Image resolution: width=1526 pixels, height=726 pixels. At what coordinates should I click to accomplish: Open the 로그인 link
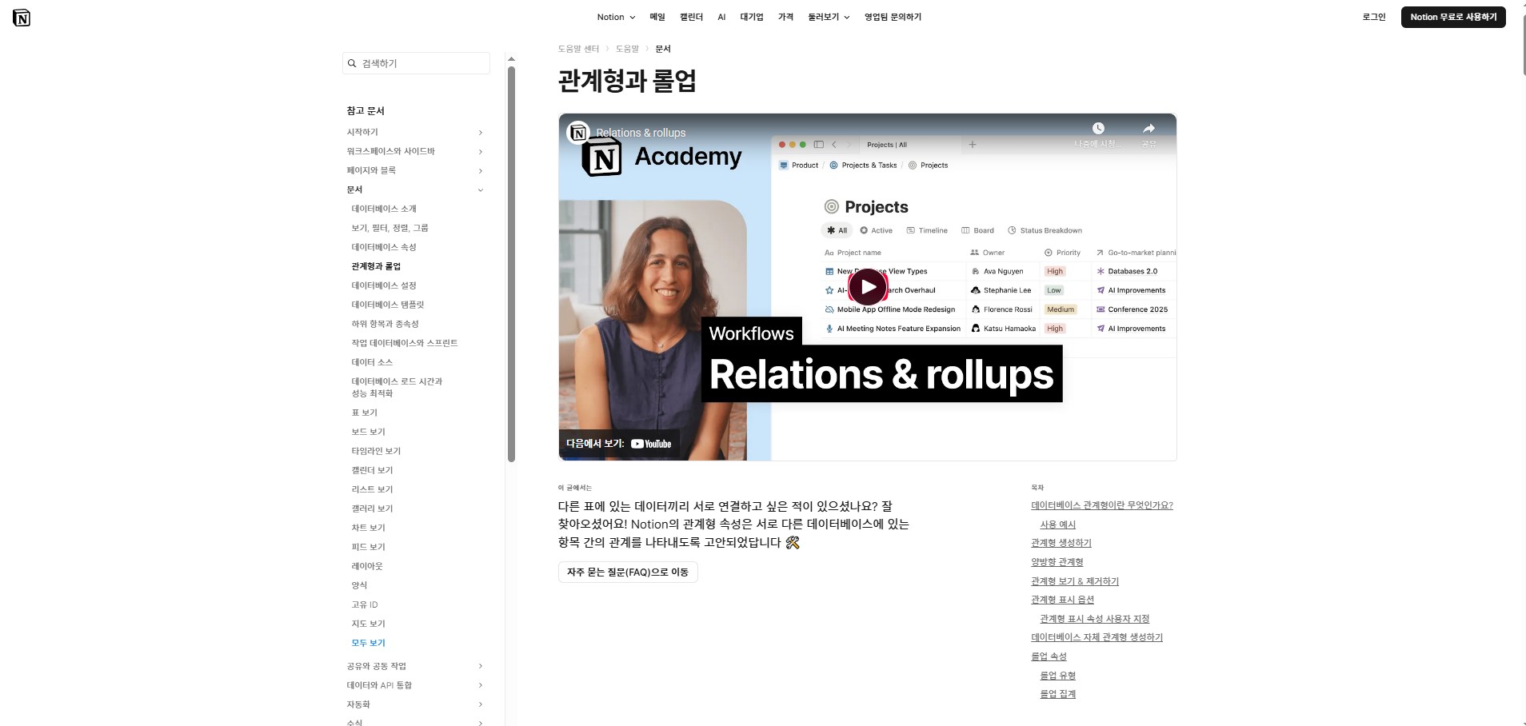pos(1376,17)
